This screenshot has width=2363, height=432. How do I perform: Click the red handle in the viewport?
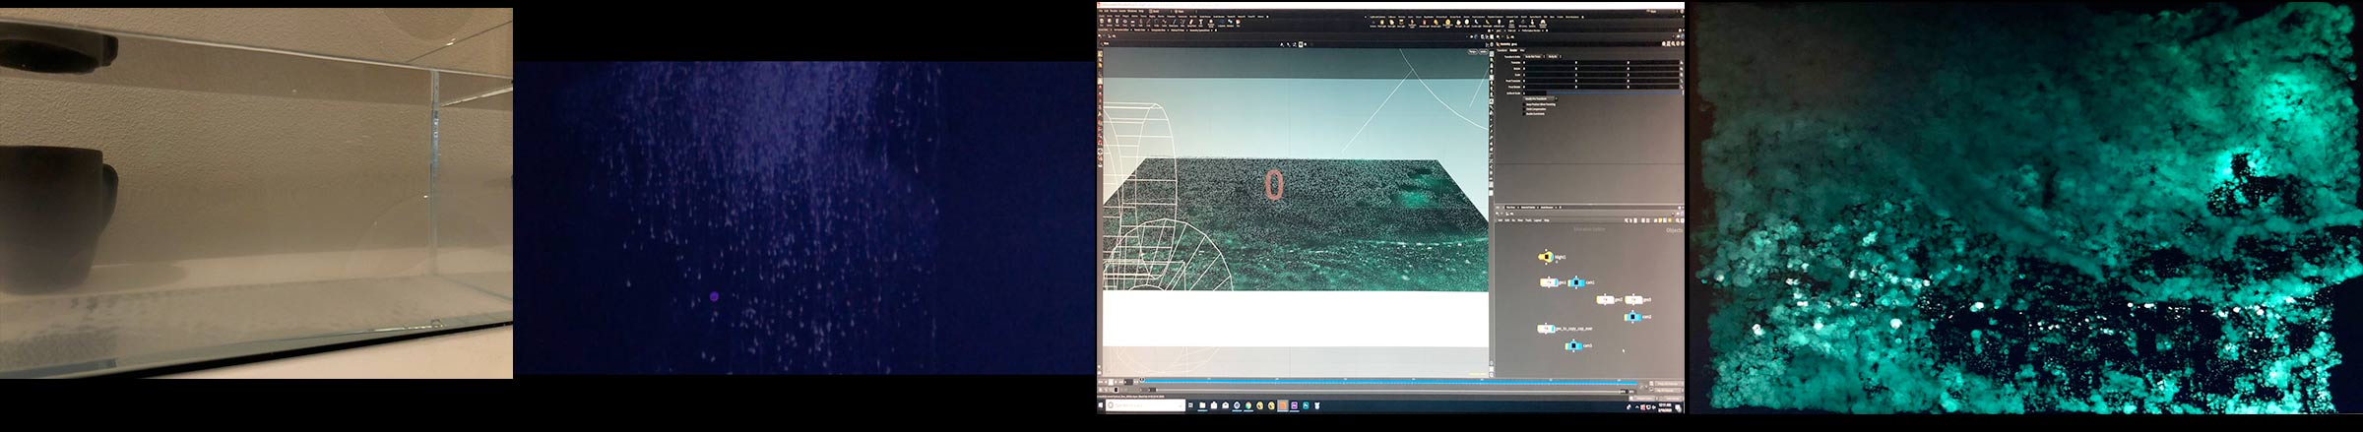click(x=1274, y=185)
